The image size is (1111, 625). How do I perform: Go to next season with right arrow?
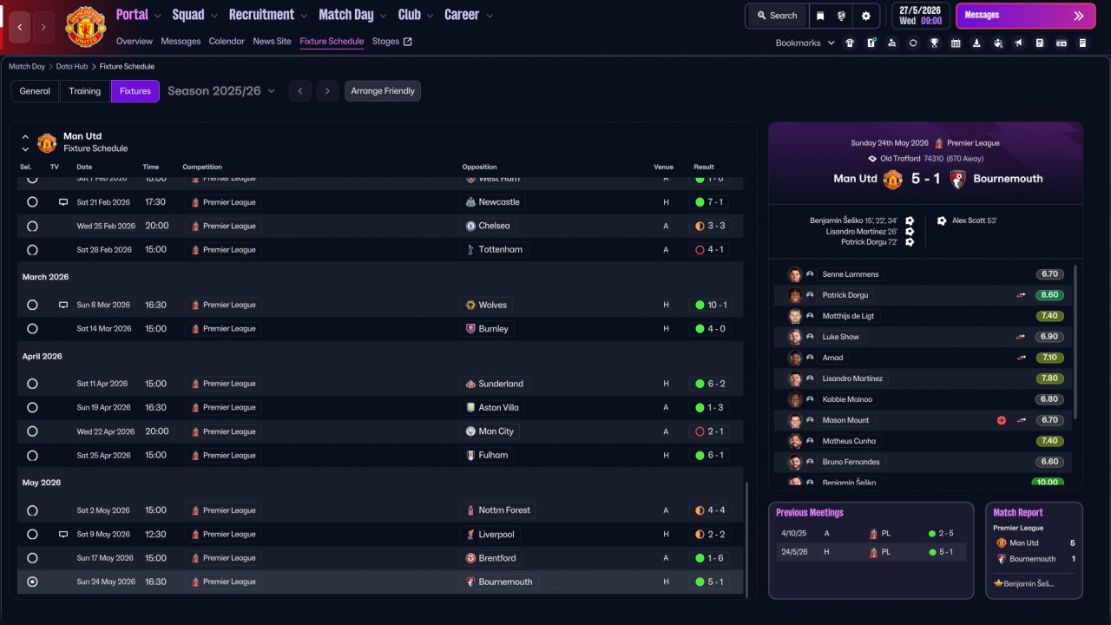327,91
